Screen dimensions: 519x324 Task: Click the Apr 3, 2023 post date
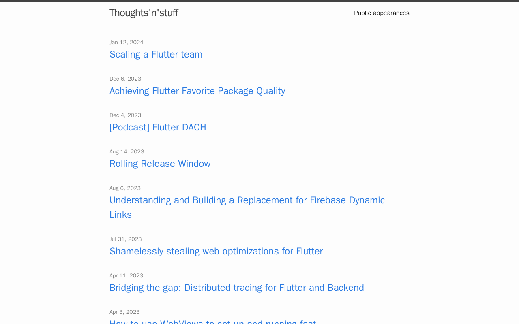pos(124,312)
